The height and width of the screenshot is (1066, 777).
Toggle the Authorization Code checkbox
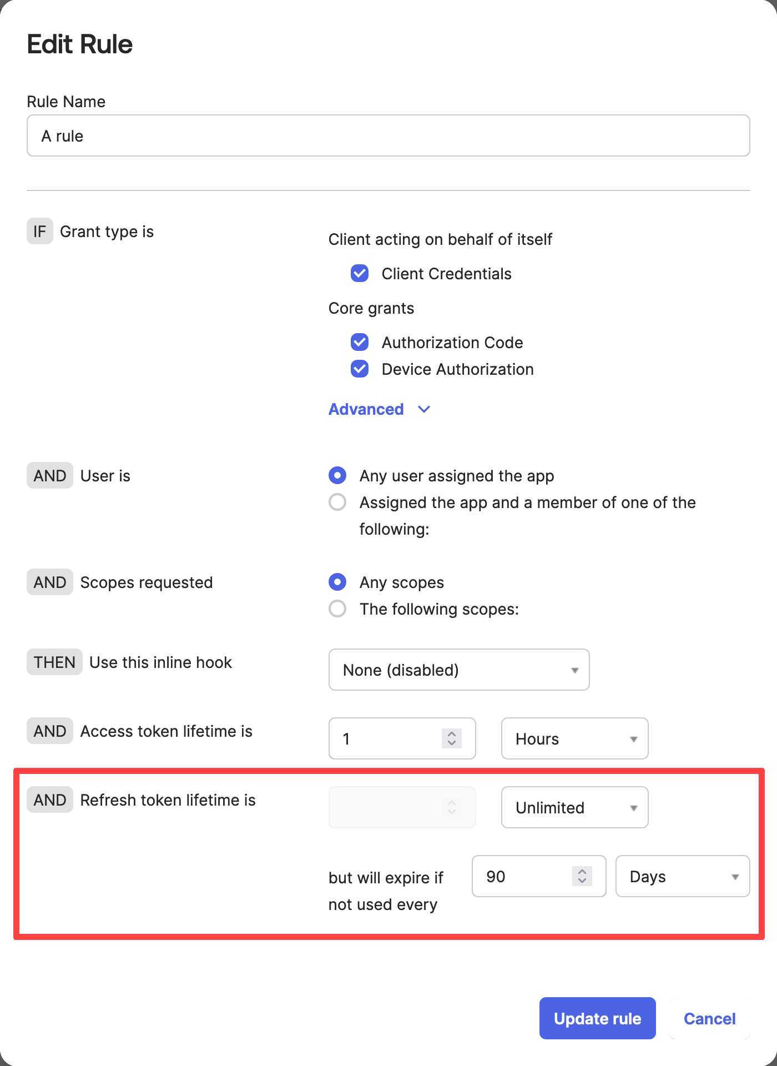[360, 342]
